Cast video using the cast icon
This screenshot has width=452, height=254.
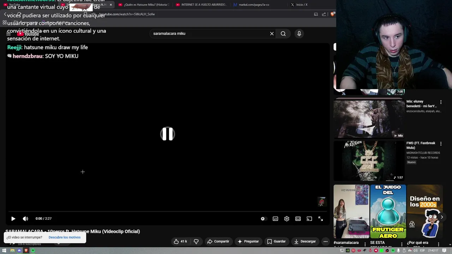click(x=309, y=219)
